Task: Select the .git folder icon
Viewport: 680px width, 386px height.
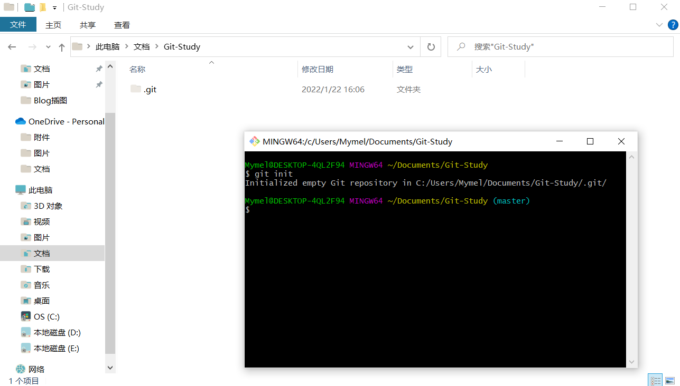Action: tap(136, 89)
